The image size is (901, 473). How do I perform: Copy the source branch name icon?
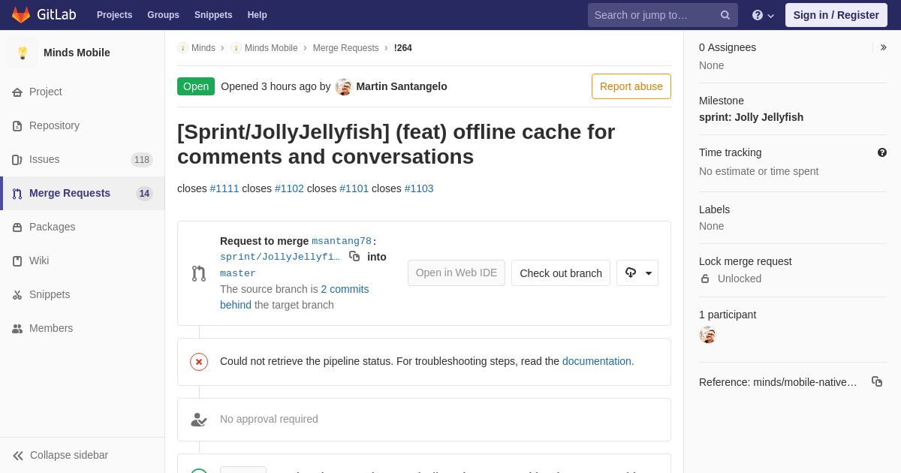354,256
